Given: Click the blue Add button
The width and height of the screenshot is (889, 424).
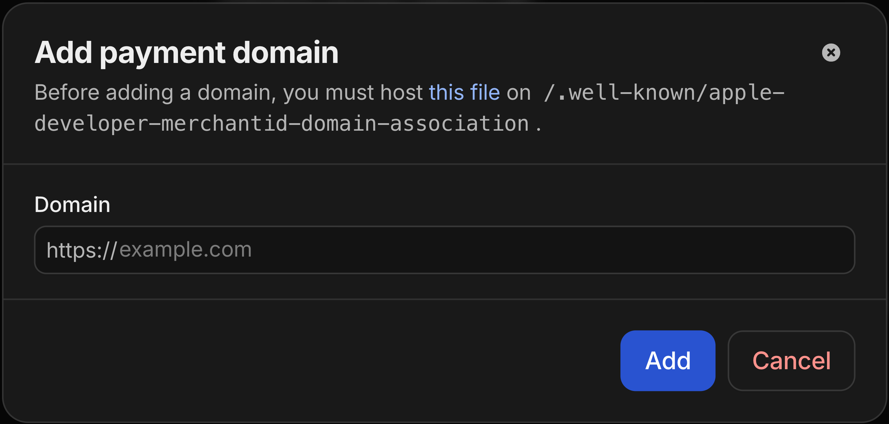Looking at the screenshot, I should [x=667, y=361].
